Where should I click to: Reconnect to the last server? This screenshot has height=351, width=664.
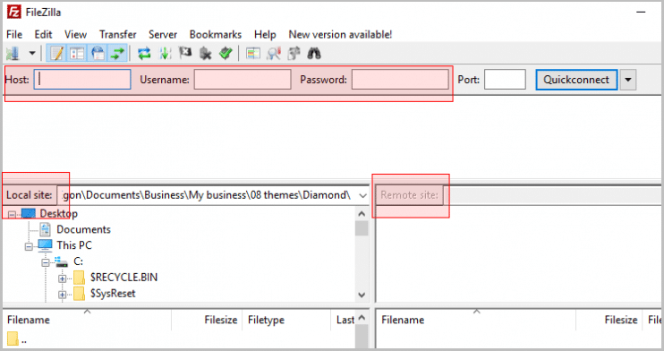pos(226,54)
